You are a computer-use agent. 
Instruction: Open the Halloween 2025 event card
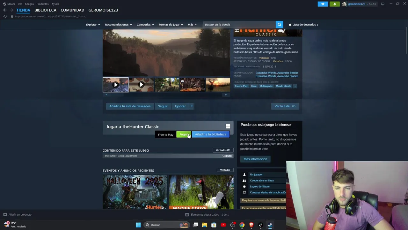tap(135, 192)
